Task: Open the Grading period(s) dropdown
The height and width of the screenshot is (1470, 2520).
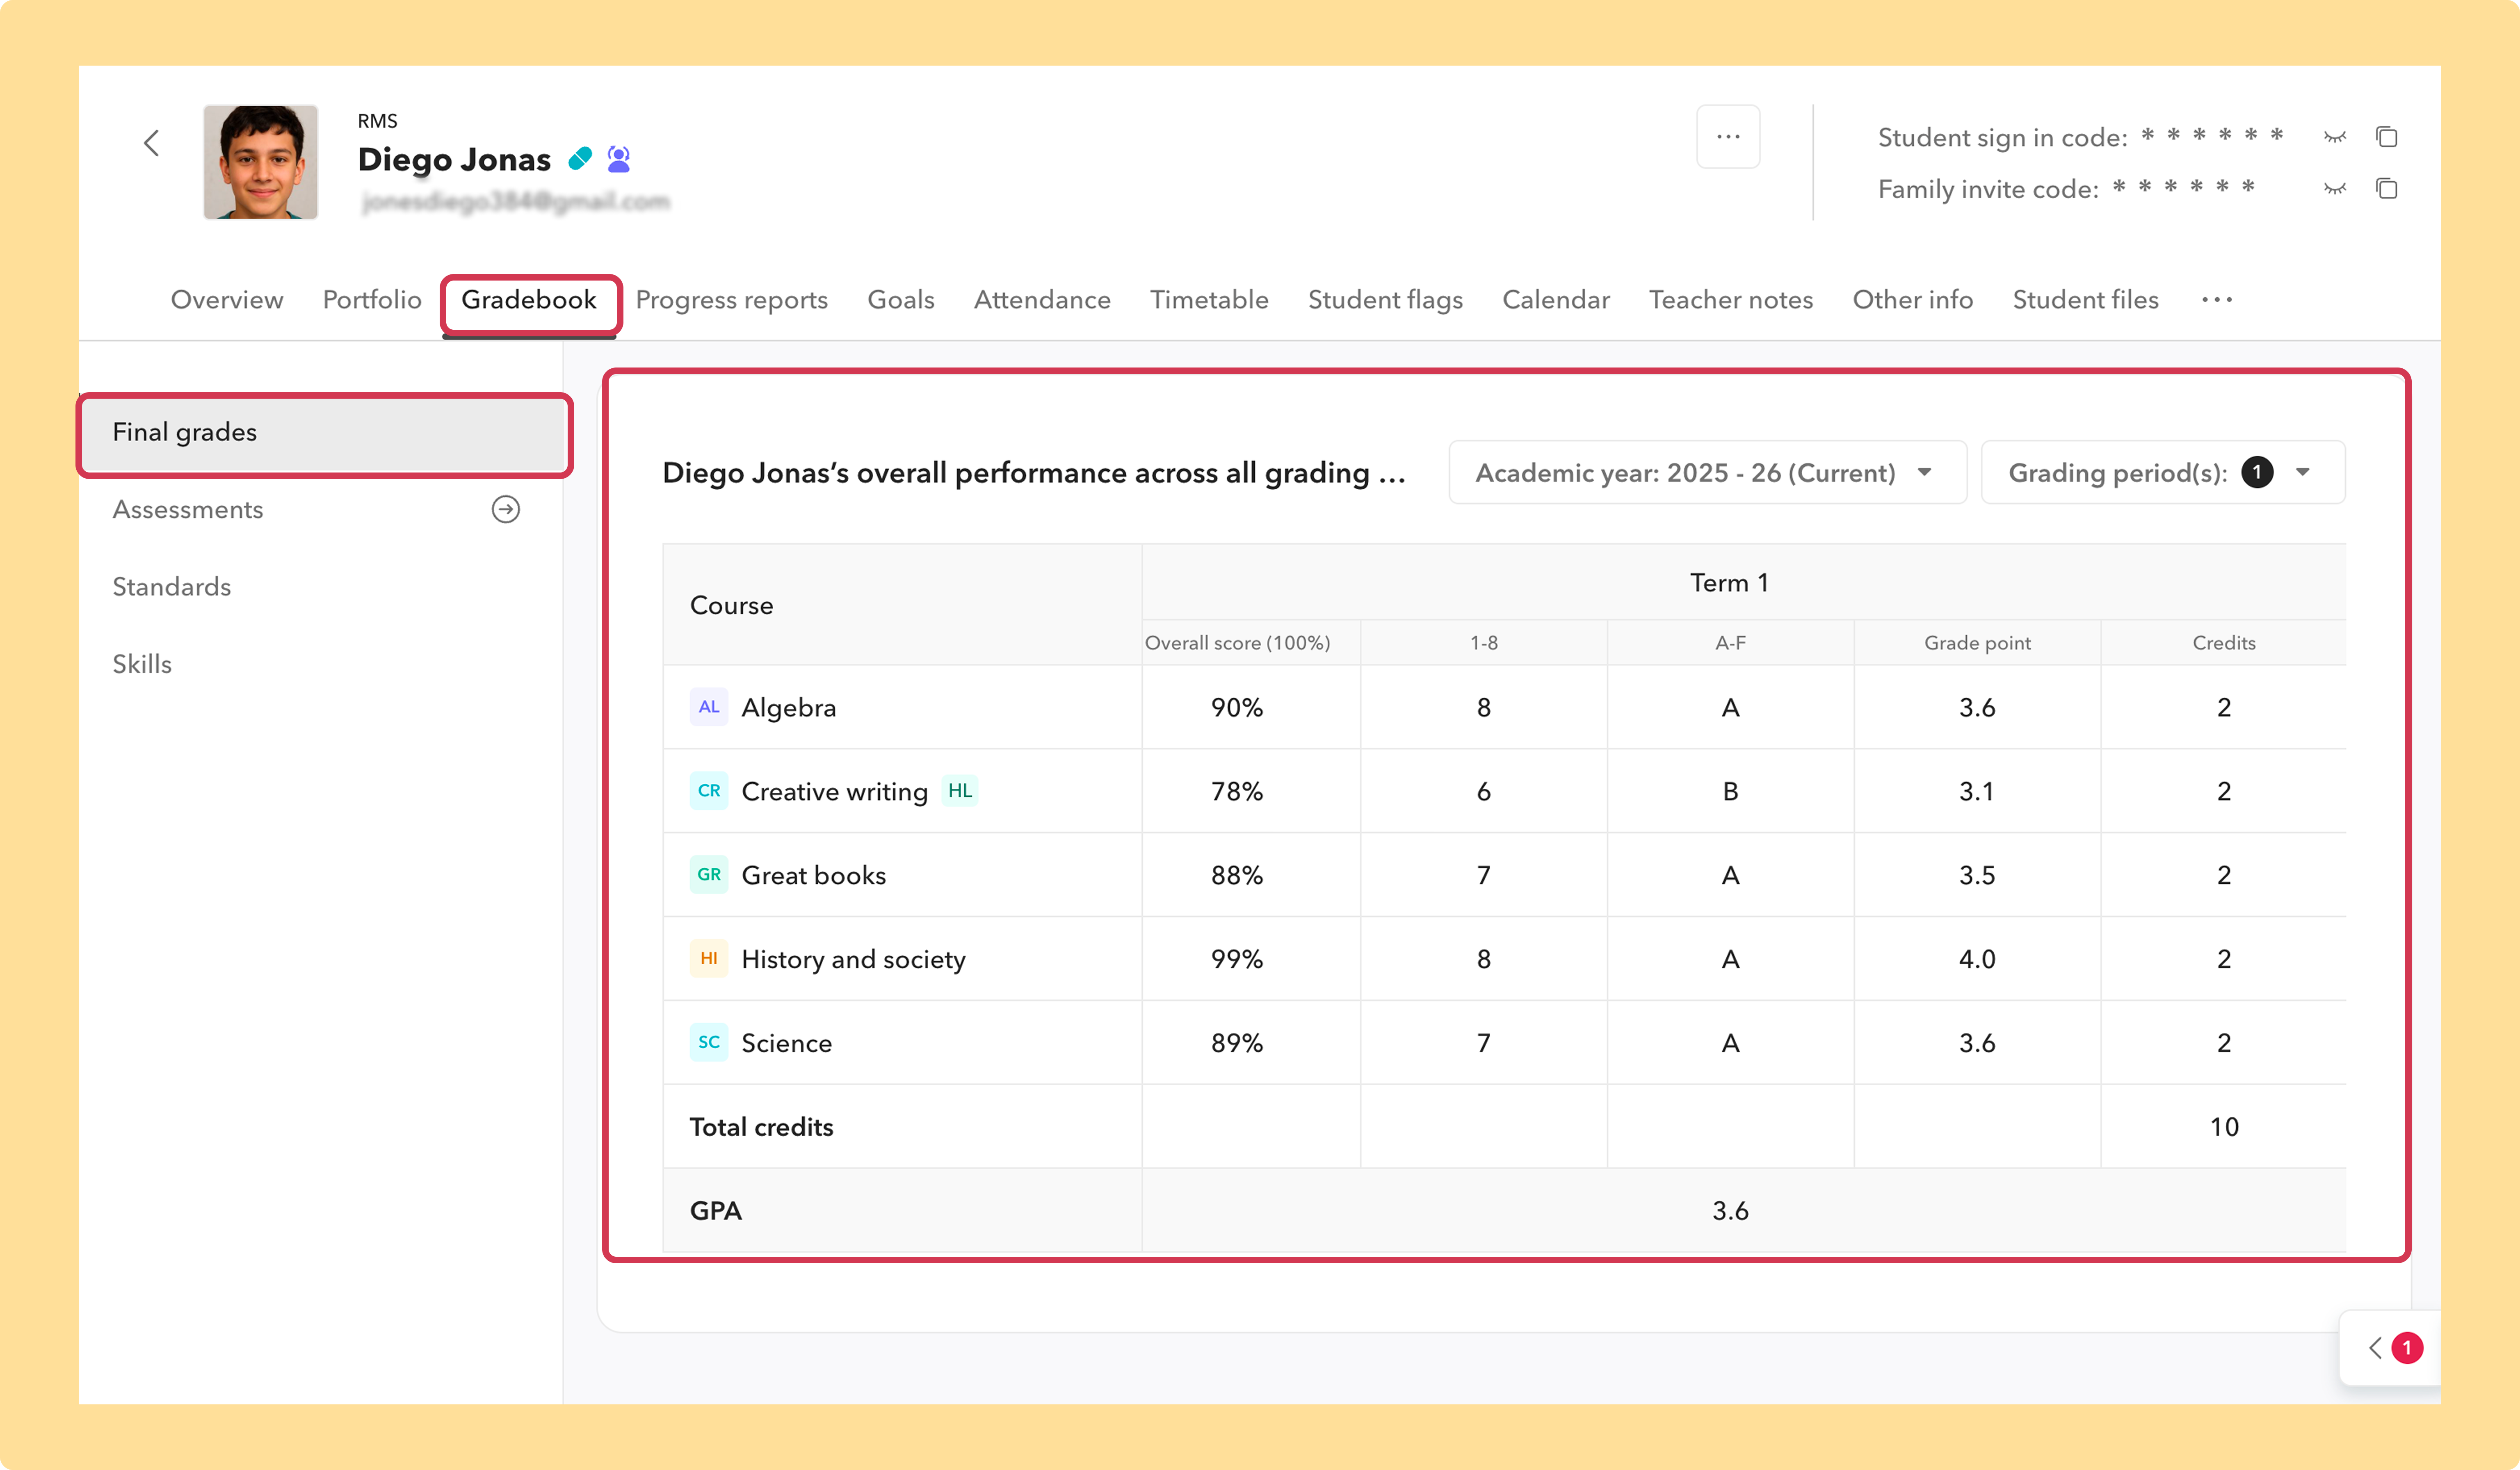Action: pyautogui.click(x=2163, y=472)
